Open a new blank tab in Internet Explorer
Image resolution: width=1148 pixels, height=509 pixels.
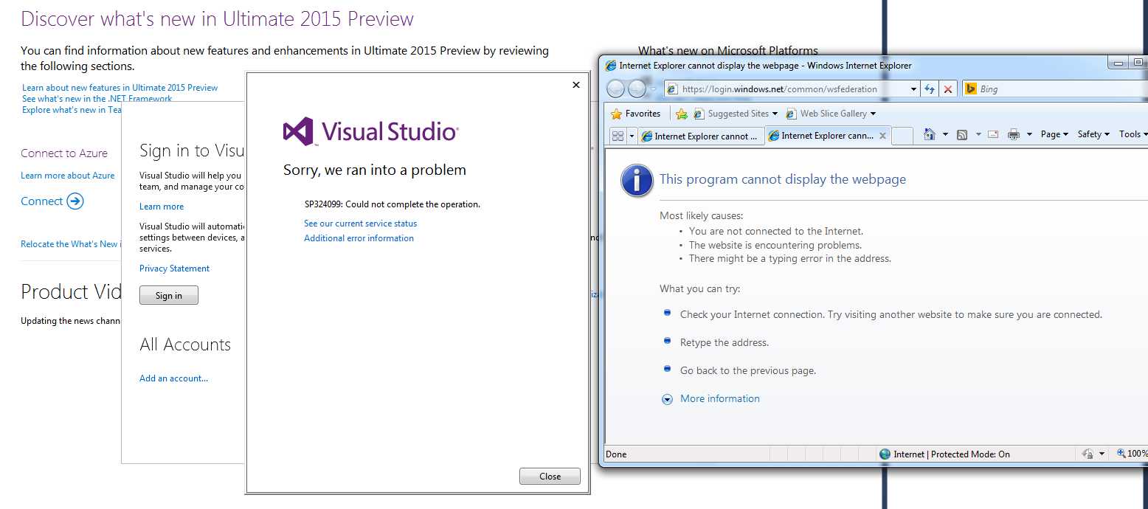click(x=902, y=136)
